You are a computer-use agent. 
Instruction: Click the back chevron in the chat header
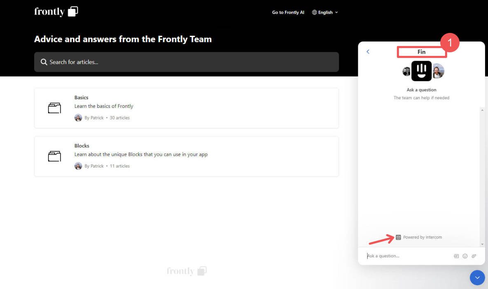click(368, 51)
